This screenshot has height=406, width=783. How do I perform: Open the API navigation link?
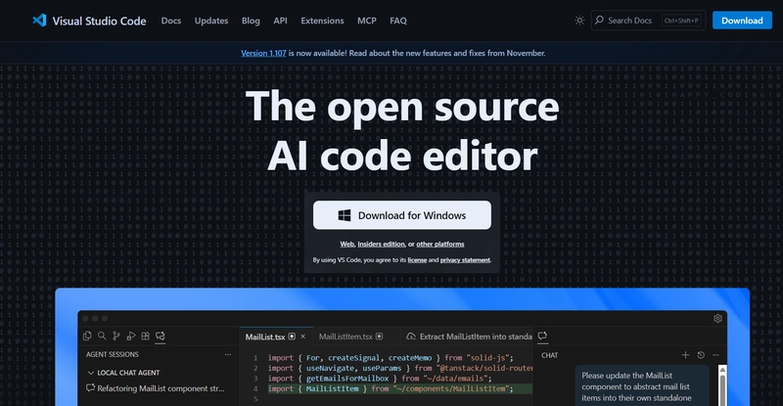(x=280, y=21)
